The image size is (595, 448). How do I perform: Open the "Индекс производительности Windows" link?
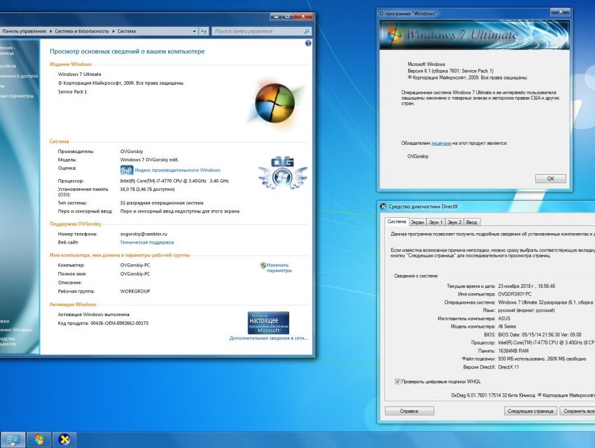coord(177,170)
